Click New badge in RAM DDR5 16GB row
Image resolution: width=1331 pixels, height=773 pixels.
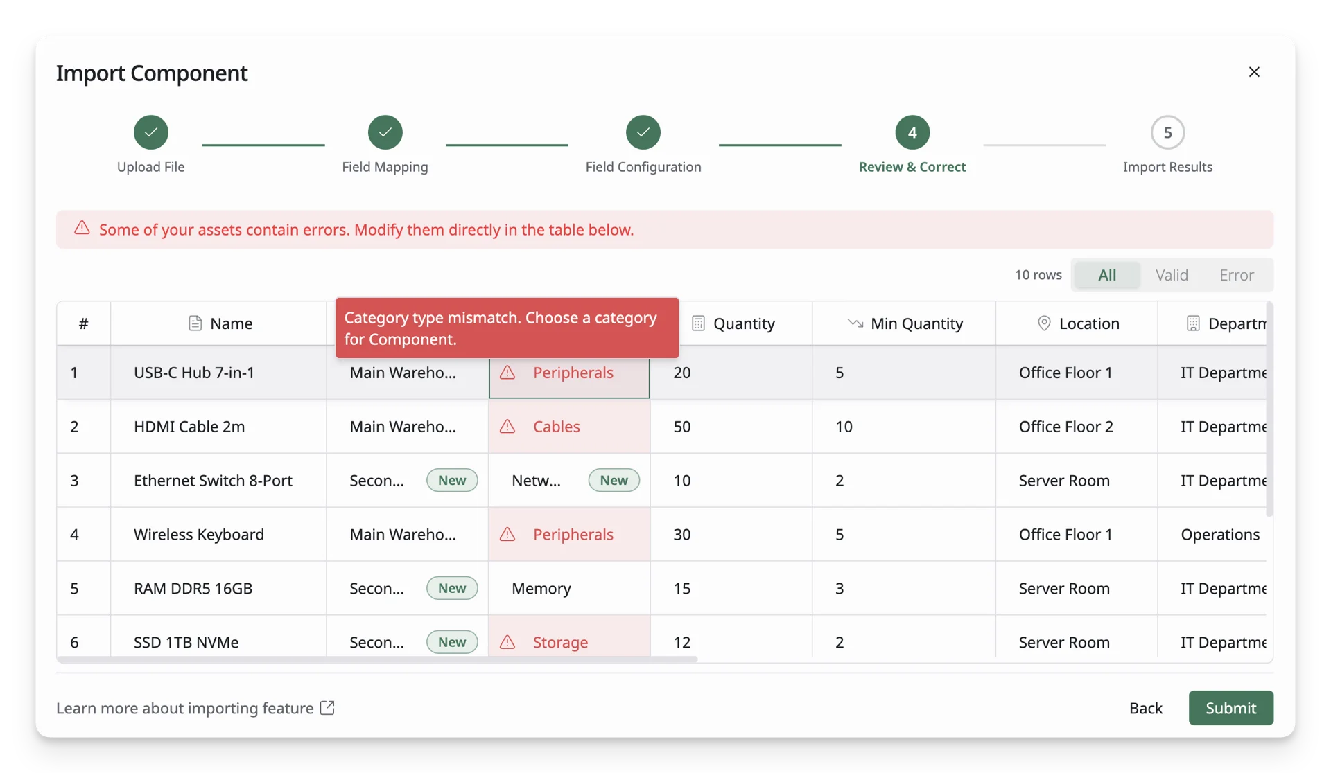[452, 589]
